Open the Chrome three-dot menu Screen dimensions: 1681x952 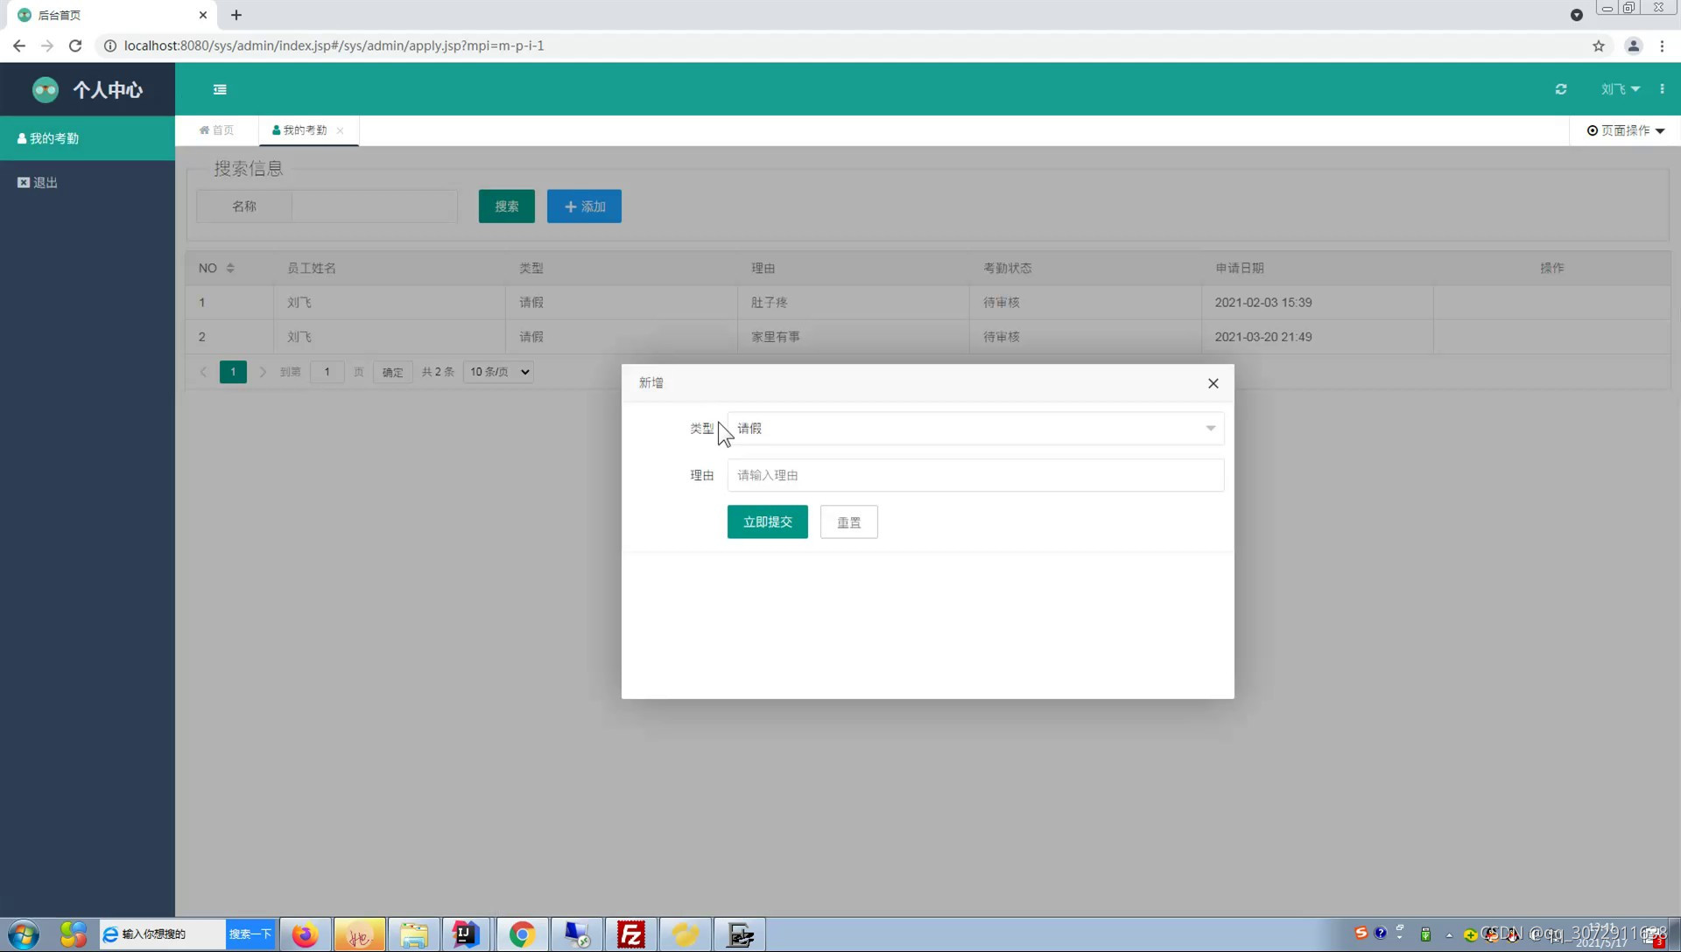click(x=1662, y=45)
